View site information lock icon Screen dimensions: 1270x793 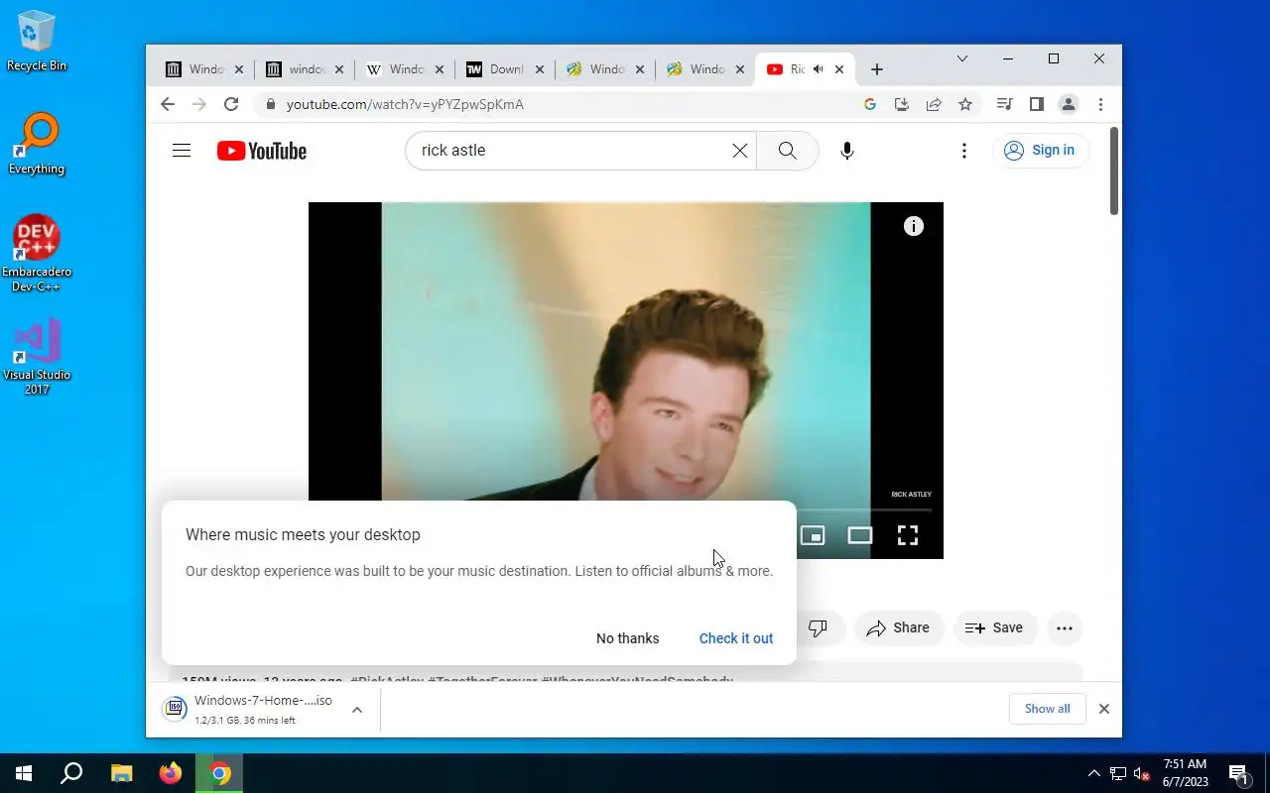coord(270,104)
